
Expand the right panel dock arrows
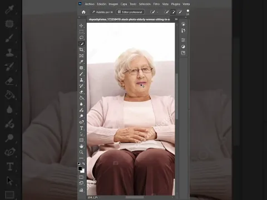(186, 17)
